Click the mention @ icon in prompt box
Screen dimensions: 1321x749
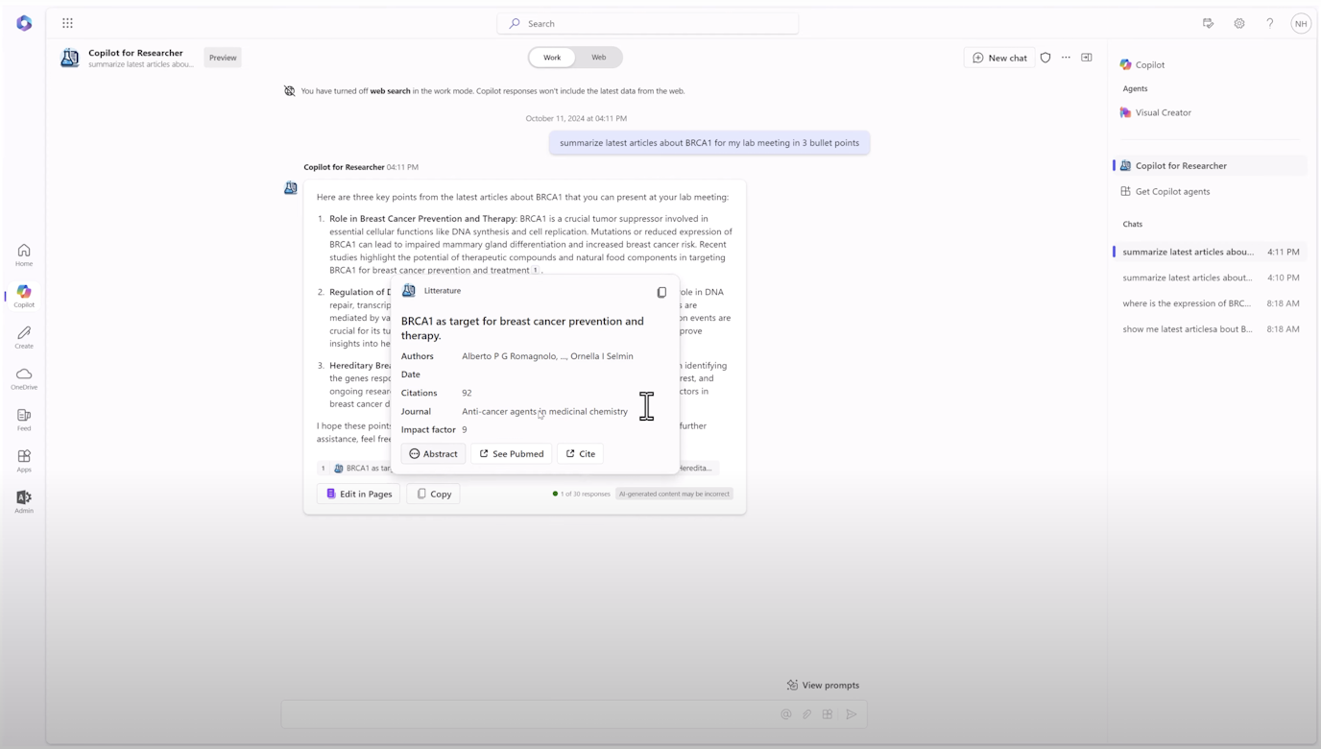pyautogui.click(x=786, y=714)
